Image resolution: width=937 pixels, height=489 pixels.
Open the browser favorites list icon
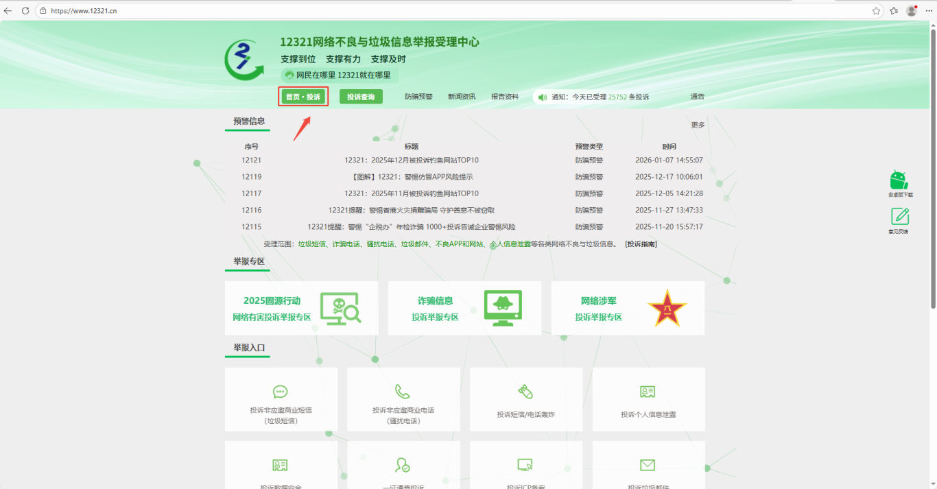pyautogui.click(x=894, y=11)
